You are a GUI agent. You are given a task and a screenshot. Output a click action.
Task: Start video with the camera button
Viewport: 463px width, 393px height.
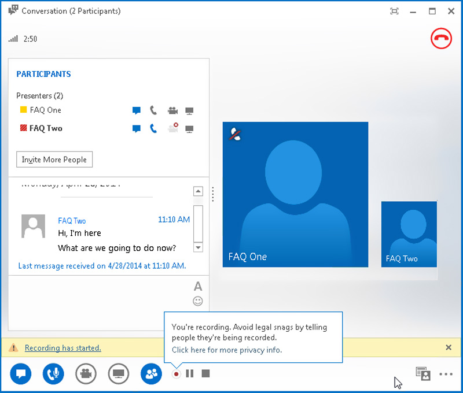[86, 374]
